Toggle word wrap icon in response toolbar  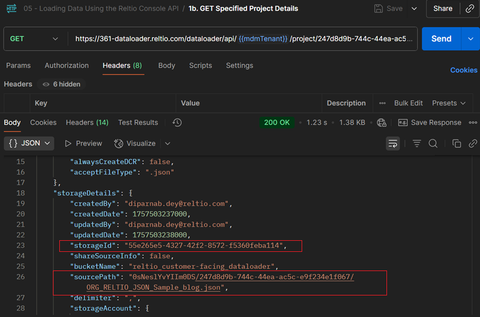393,144
